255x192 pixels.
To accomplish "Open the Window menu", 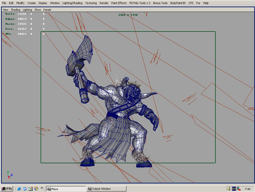I will coord(55,3).
